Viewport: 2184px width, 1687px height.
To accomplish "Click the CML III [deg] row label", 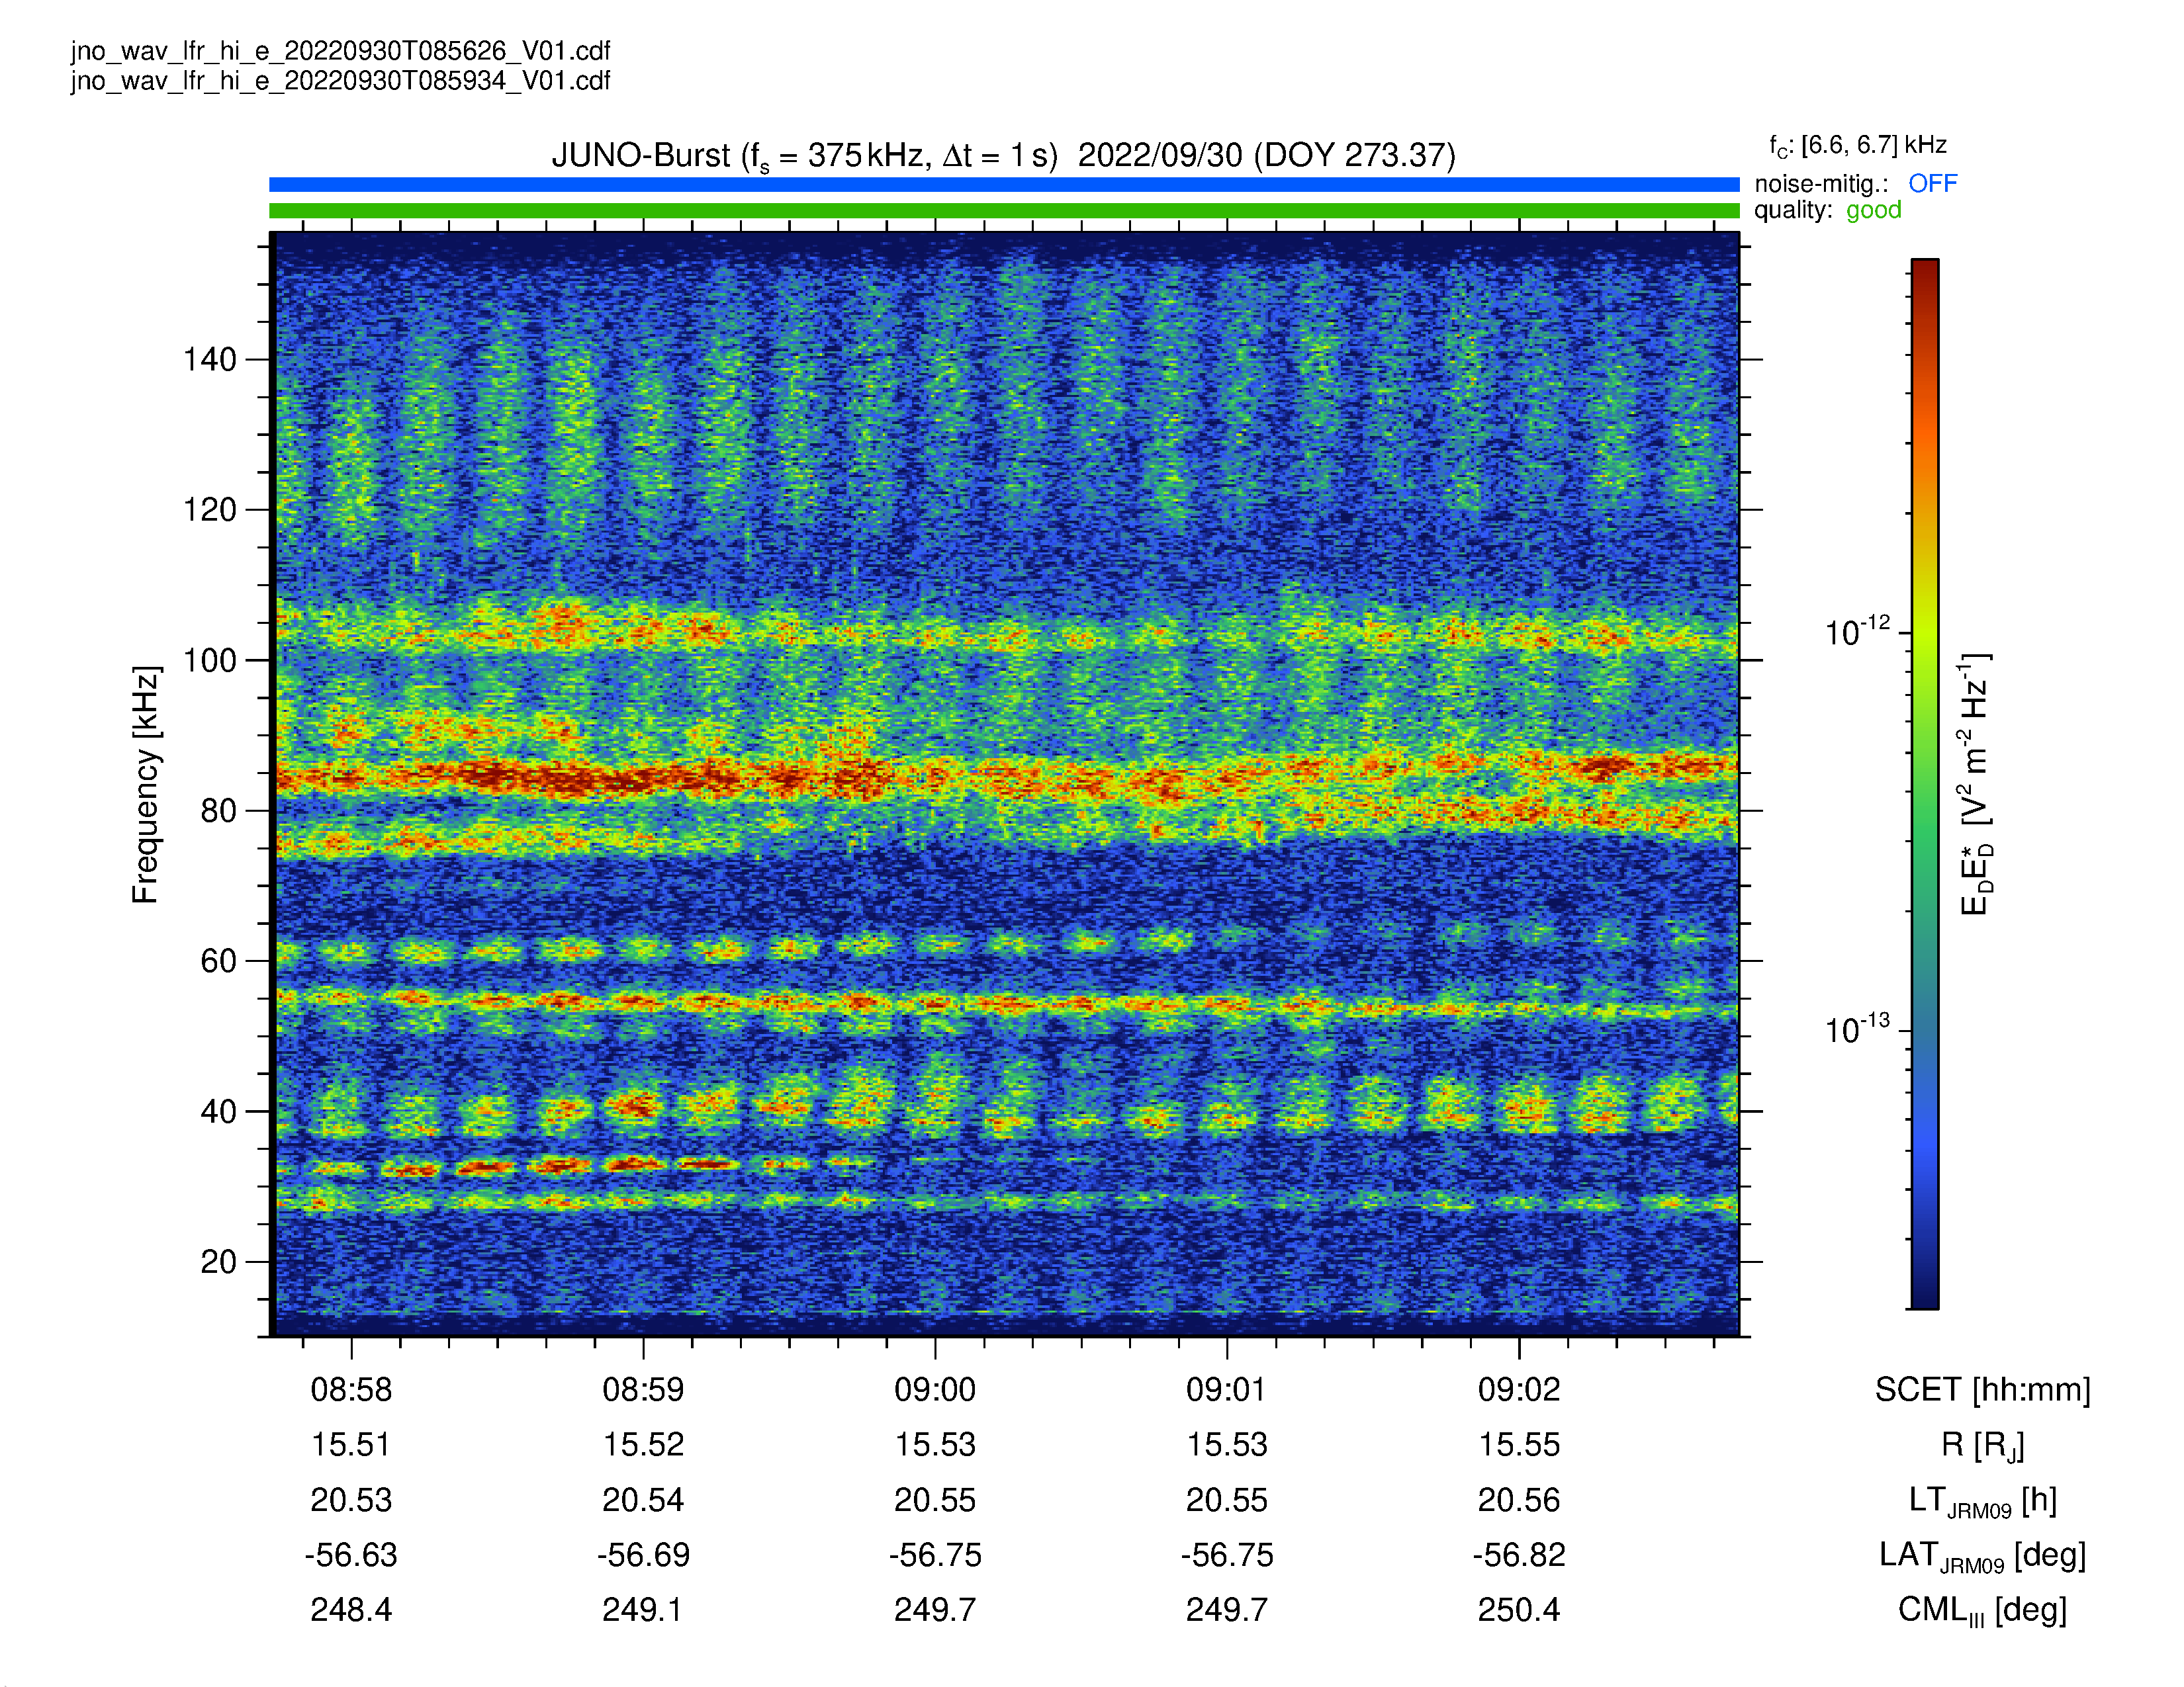I will pyautogui.click(x=1983, y=1610).
